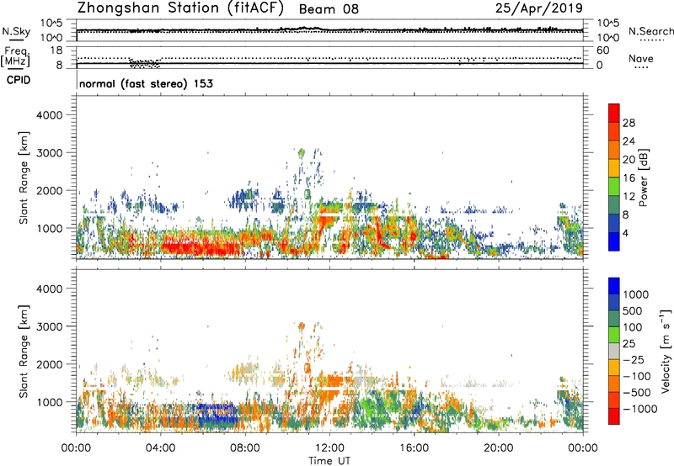Click the '28' tick on power colorbar
This screenshot has height=466, width=674.
pos(629,123)
